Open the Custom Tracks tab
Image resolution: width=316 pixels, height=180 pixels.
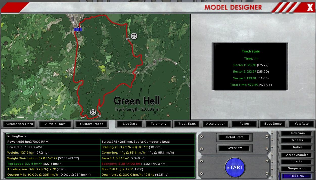coord(92,124)
